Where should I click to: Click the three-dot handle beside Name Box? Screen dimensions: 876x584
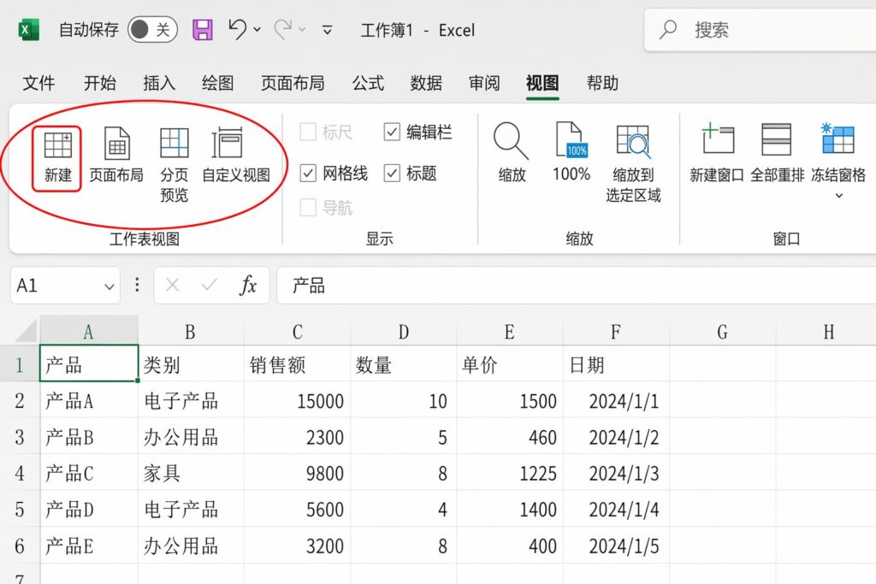137,286
